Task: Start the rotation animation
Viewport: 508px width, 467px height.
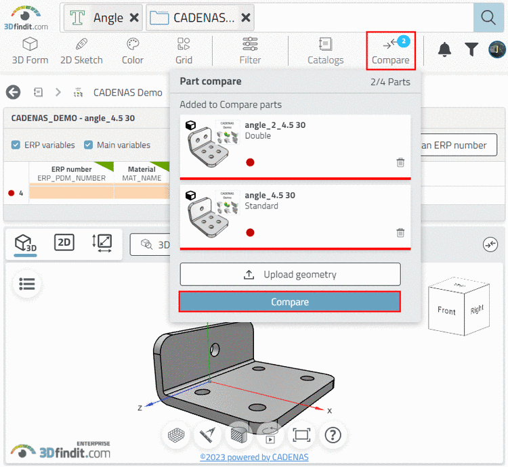Action: coord(270,435)
